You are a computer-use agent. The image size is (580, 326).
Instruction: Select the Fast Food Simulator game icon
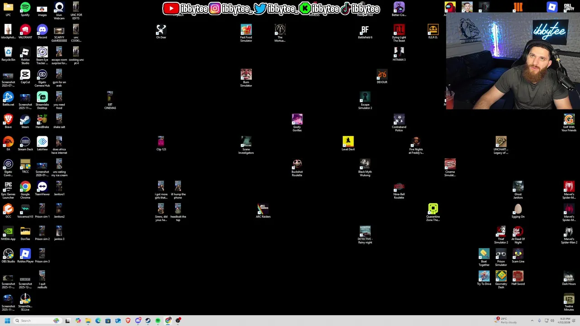[246, 34]
